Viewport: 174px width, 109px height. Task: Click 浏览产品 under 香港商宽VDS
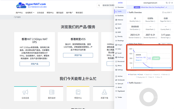[x=78, y=55]
